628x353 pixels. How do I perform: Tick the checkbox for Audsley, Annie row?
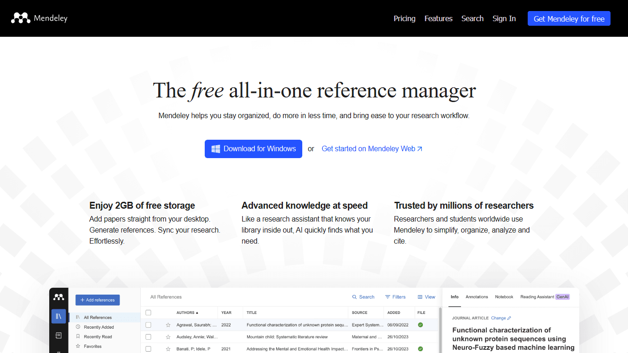pyautogui.click(x=148, y=337)
